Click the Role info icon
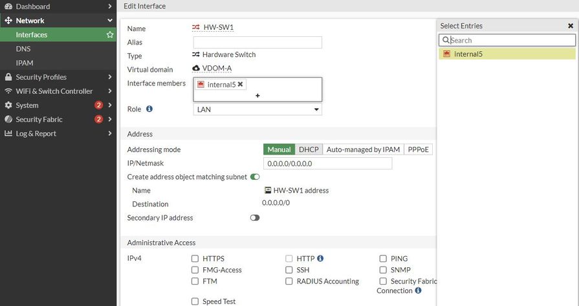Screen dimensions: 579x306 pyautogui.click(x=149, y=109)
